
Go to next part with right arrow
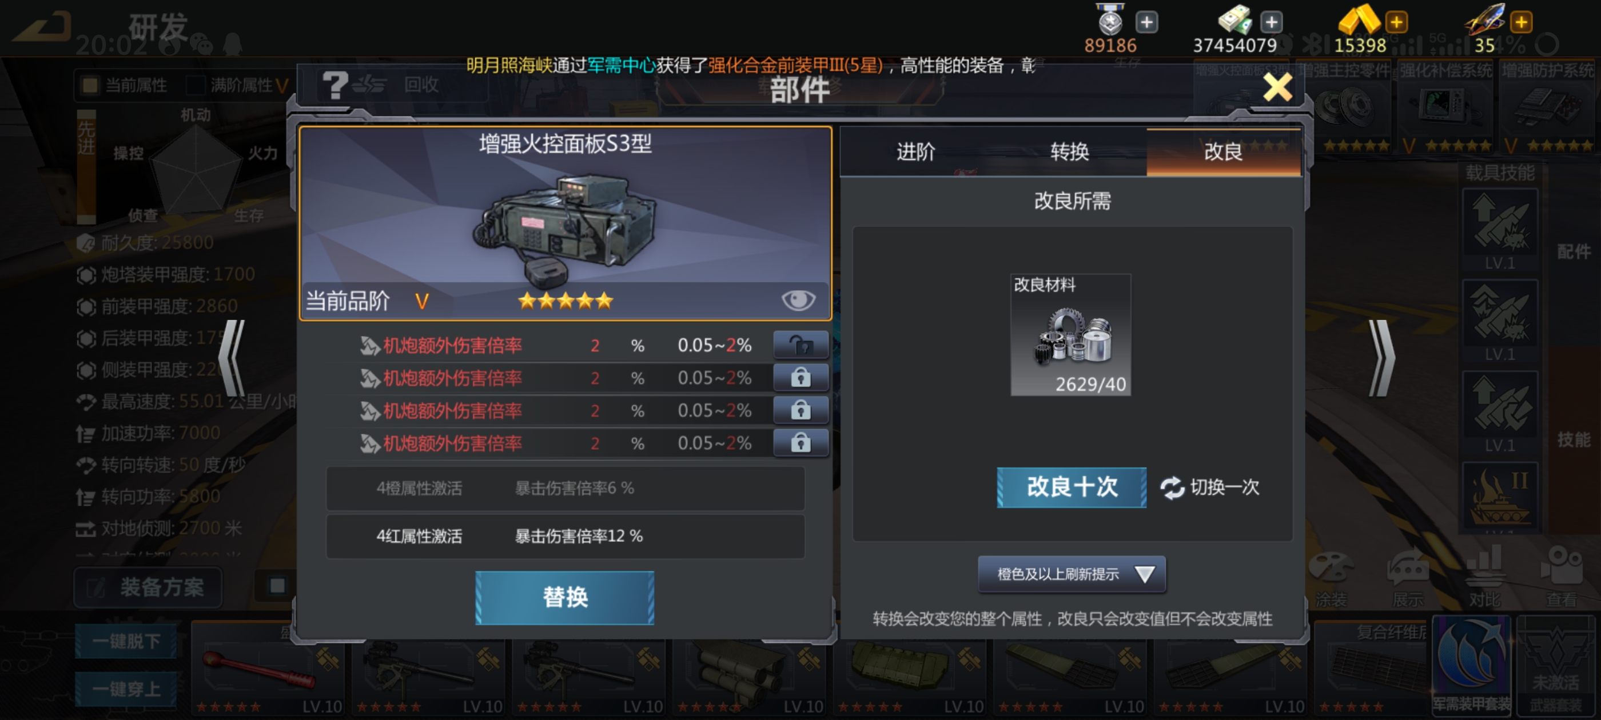click(1381, 358)
